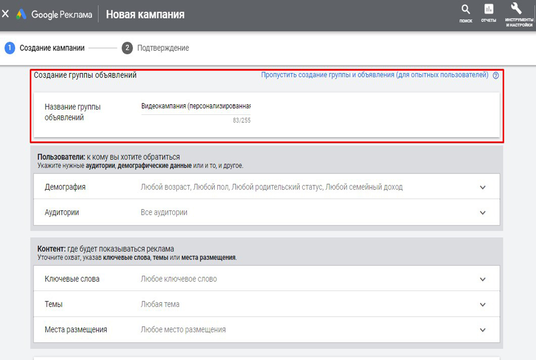Click the ad group name input field
536x360 pixels.
point(196,106)
